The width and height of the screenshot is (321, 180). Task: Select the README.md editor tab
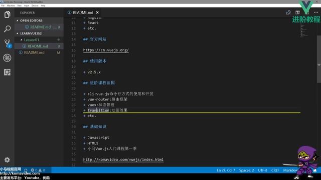[x=83, y=12]
